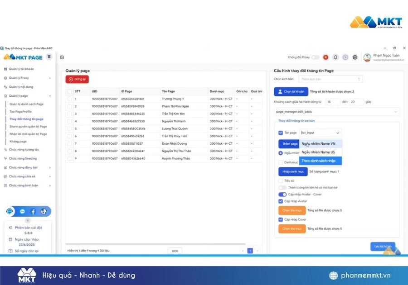Toggle the sidebar layout panel icon
Screen dimensions: 408x285
click(x=62, y=57)
